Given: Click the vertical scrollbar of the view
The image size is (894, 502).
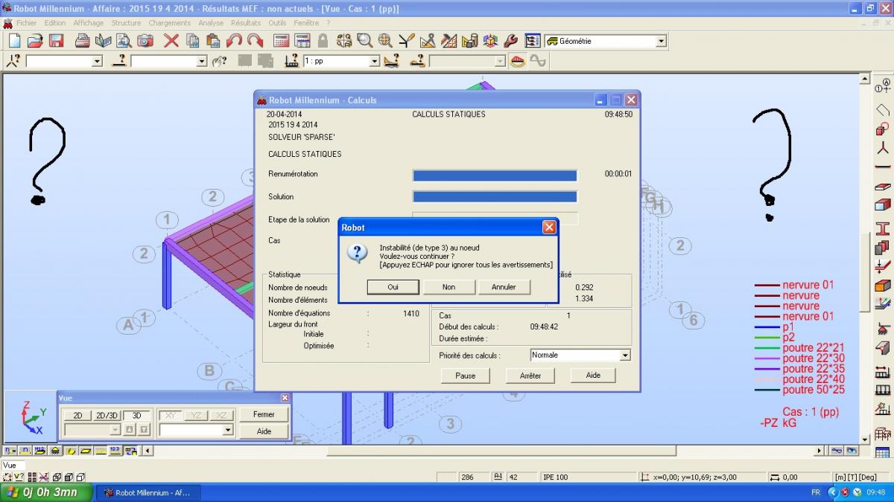Looking at the screenshot, I should pos(865,258).
